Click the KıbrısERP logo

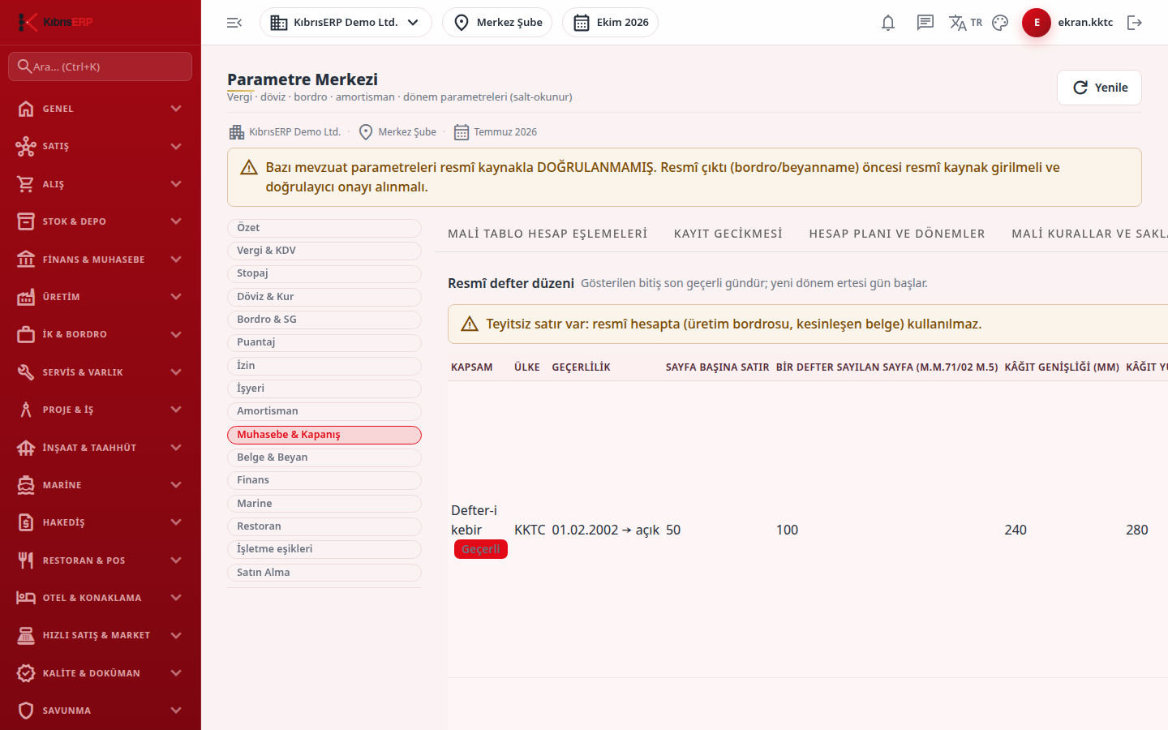coord(55,22)
